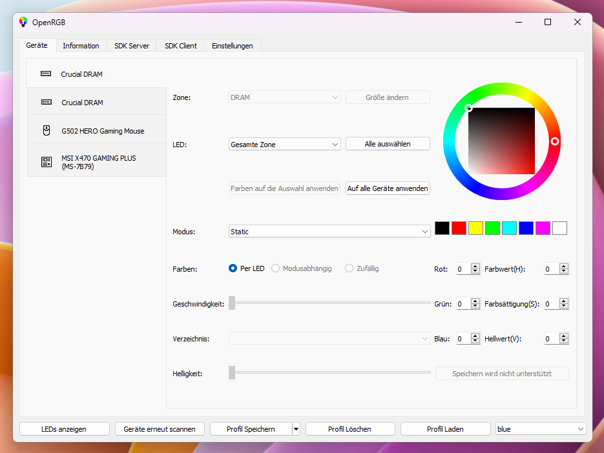Viewport: 604px width, 453px height.
Task: Pick the green color swatch
Action: pos(492,228)
